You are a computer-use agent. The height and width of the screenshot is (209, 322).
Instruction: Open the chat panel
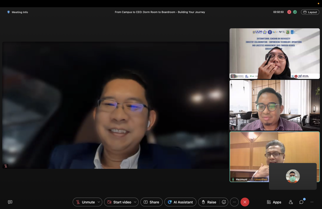pyautogui.click(x=301, y=202)
